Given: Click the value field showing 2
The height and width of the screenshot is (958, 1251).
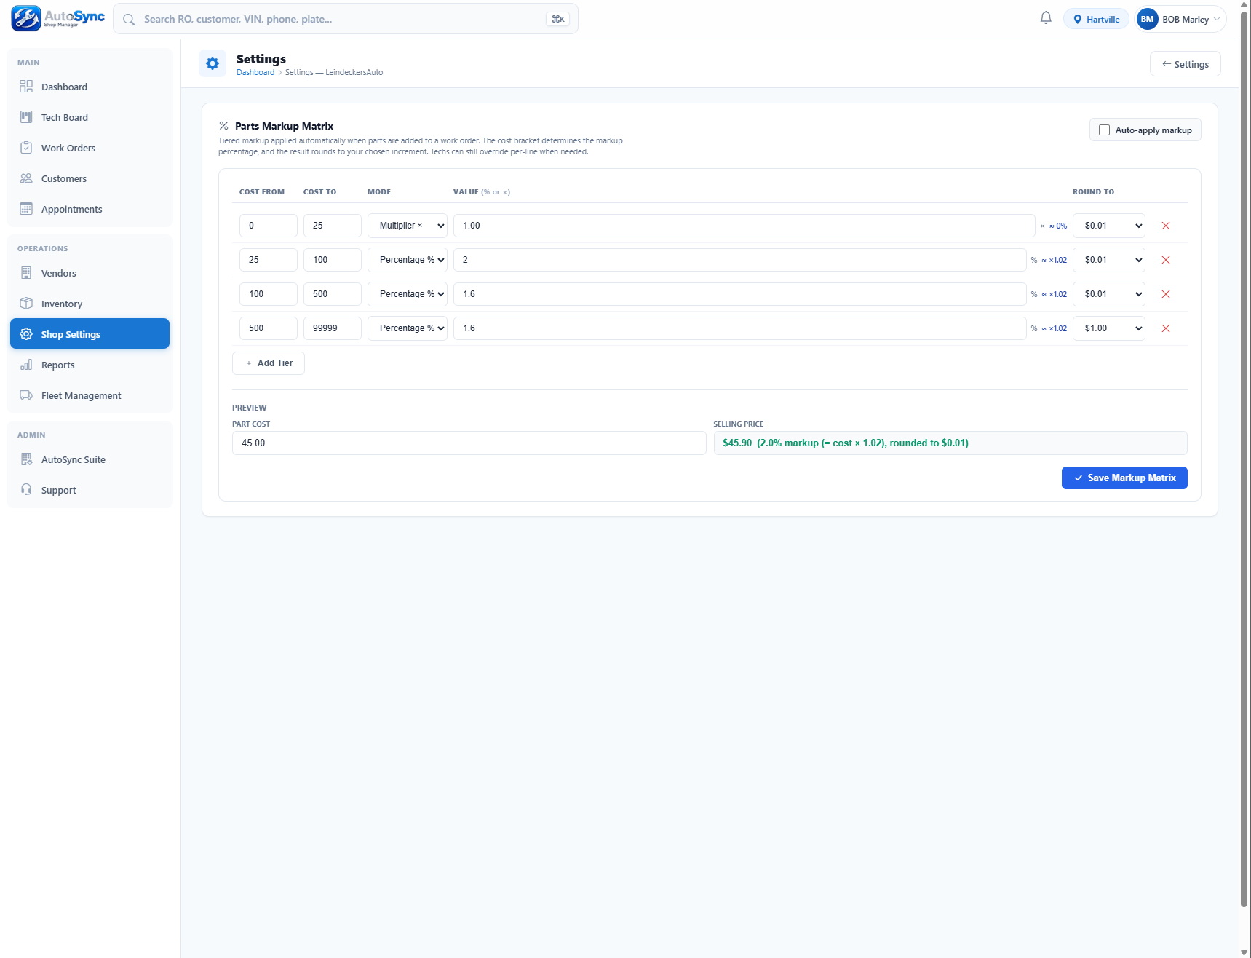Looking at the screenshot, I should coord(739,260).
